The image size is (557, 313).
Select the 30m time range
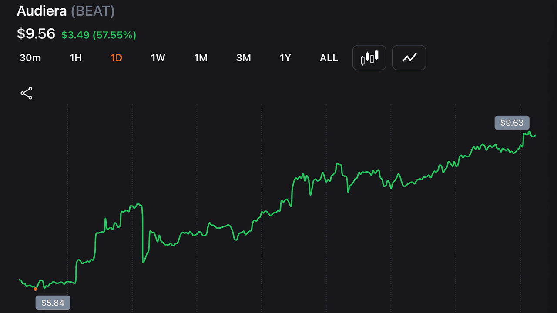coord(30,58)
